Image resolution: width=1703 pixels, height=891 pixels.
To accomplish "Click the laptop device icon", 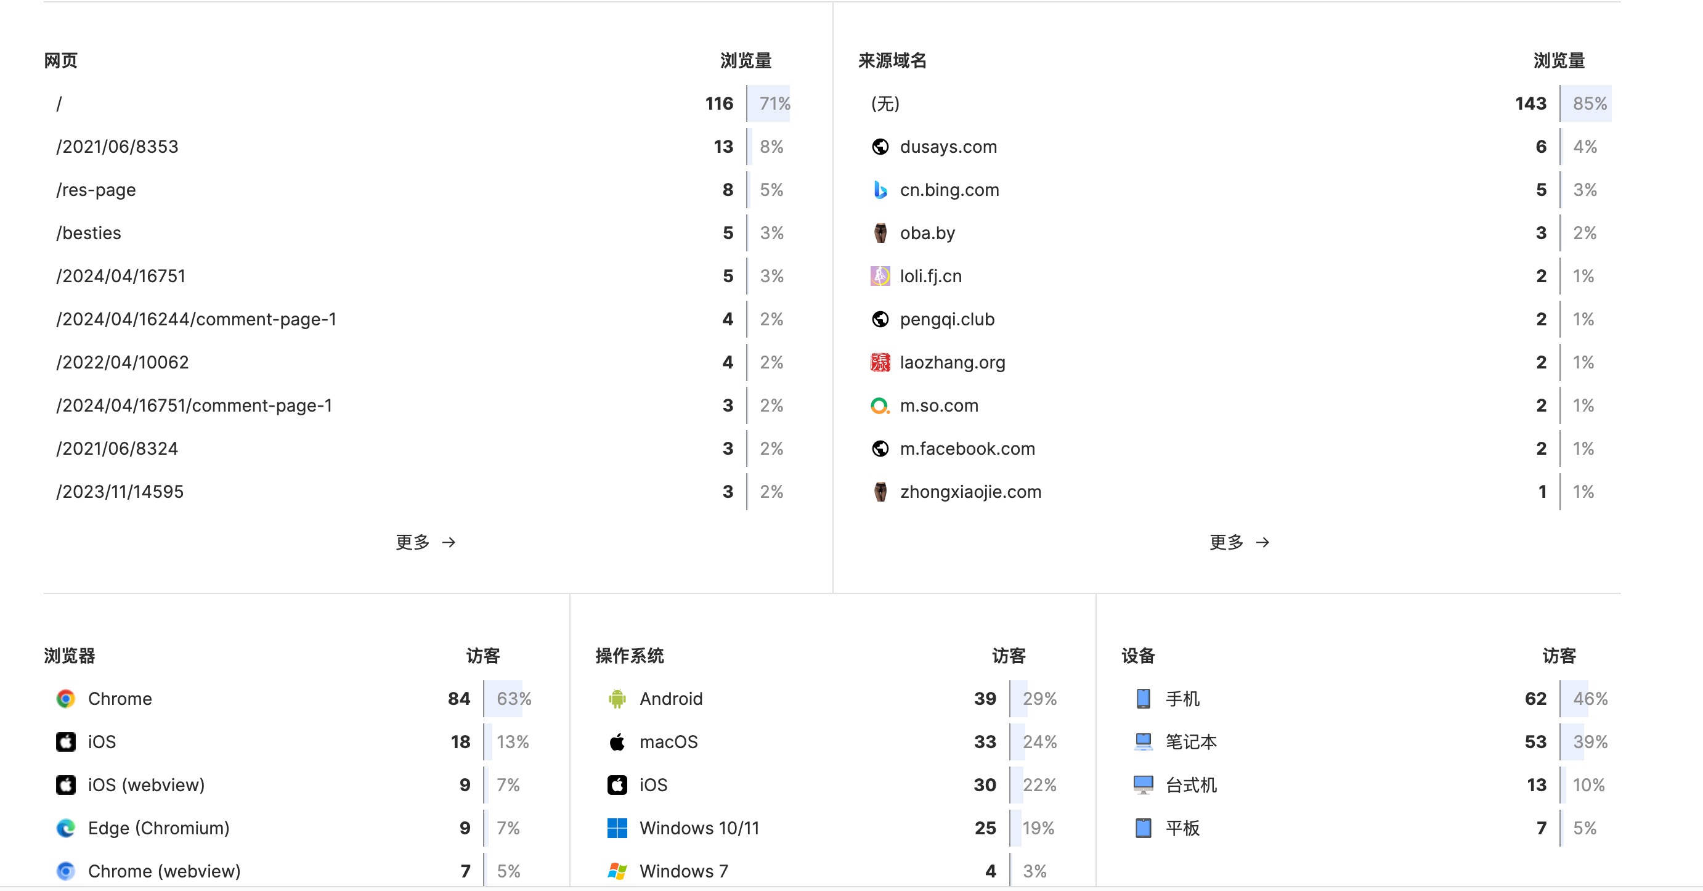I will point(1143,742).
